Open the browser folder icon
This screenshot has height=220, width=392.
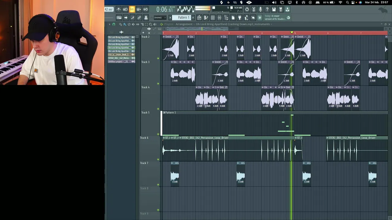(x=226, y=17)
